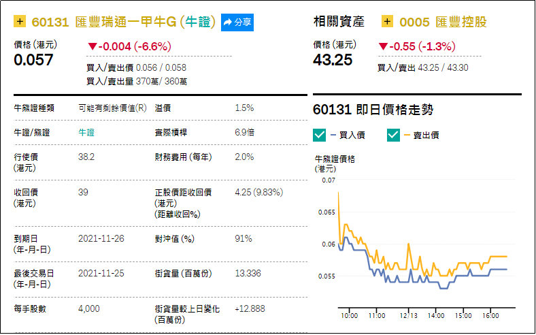Click the 對沖值 value 91%
The width and height of the screenshot is (536, 335).
click(244, 238)
